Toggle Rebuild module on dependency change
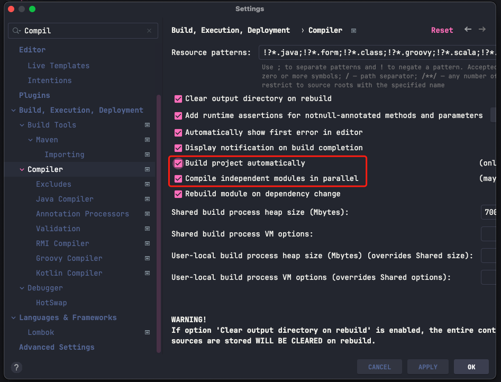 [178, 194]
